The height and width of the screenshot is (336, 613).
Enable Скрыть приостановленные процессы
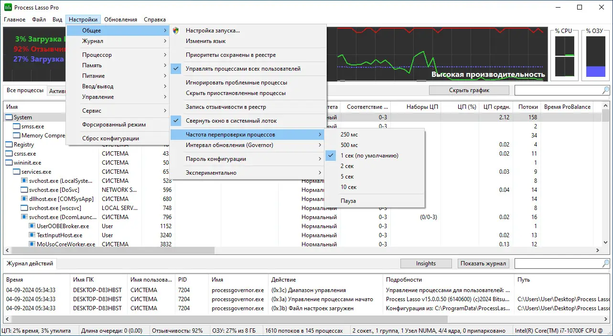coord(248,93)
